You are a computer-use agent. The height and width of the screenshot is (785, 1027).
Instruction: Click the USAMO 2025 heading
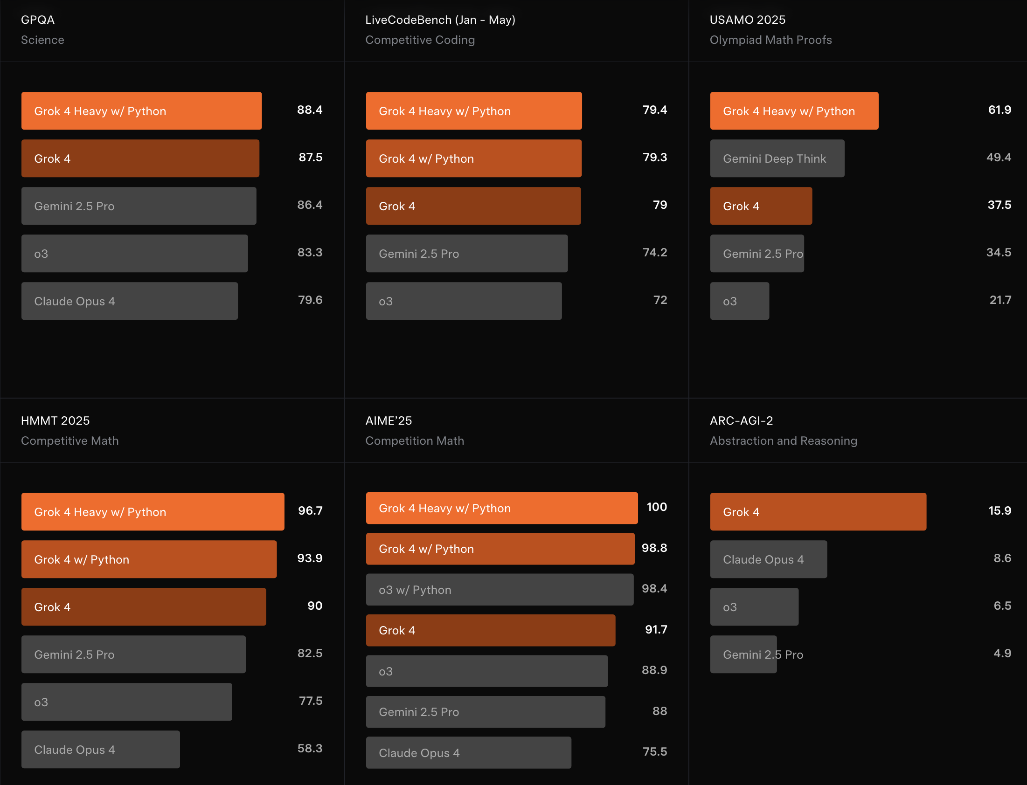pyautogui.click(x=747, y=20)
